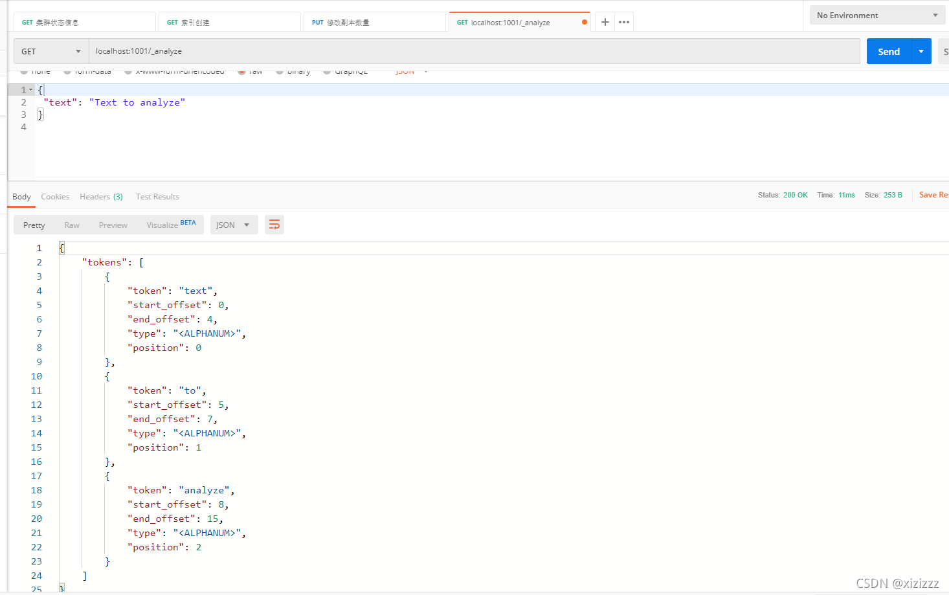Click request editor line number 4
Screen dimensions: 949x595
[x=24, y=127]
